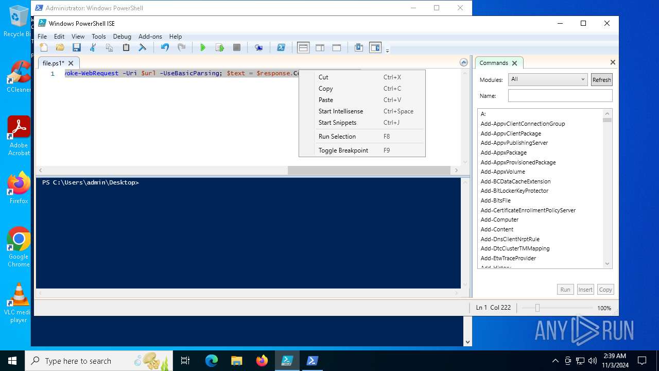Choose Paste from the context menu

(362, 100)
